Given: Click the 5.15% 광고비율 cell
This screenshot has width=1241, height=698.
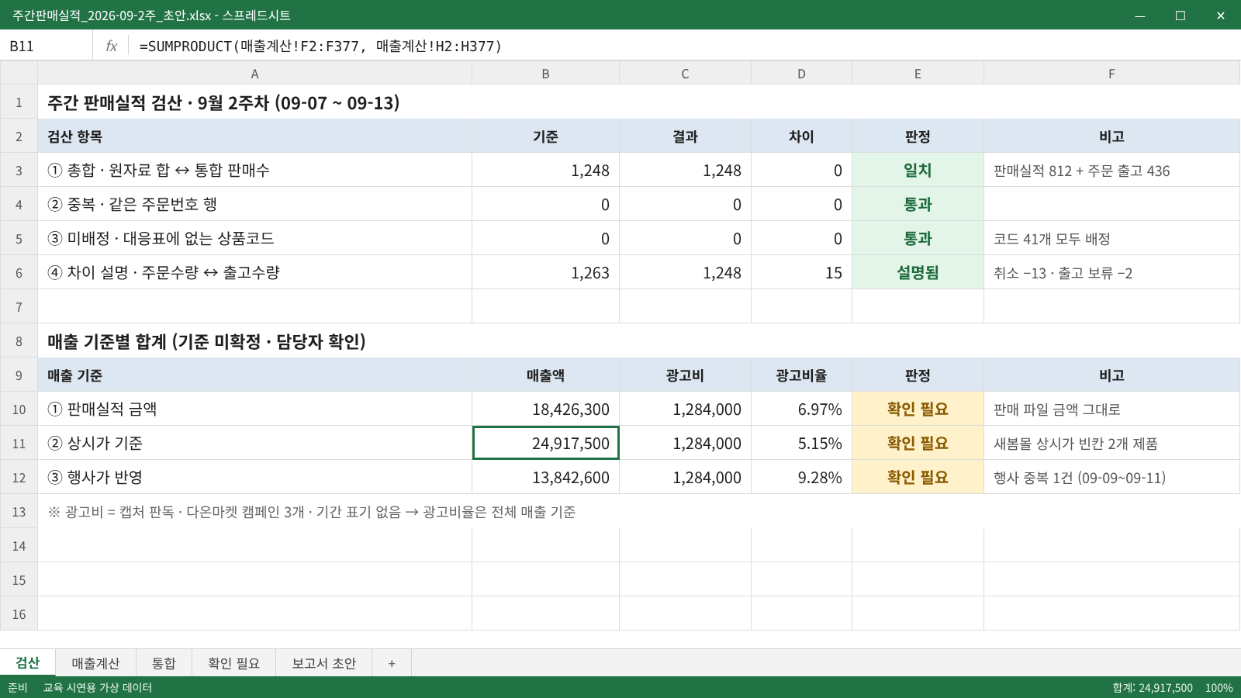Looking at the screenshot, I should click(801, 443).
